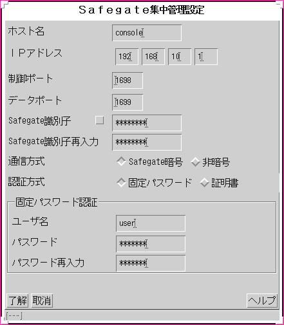The width and height of the screenshot is (284, 325).
Task: Click the third IP octet field 10
Action: coord(180,57)
